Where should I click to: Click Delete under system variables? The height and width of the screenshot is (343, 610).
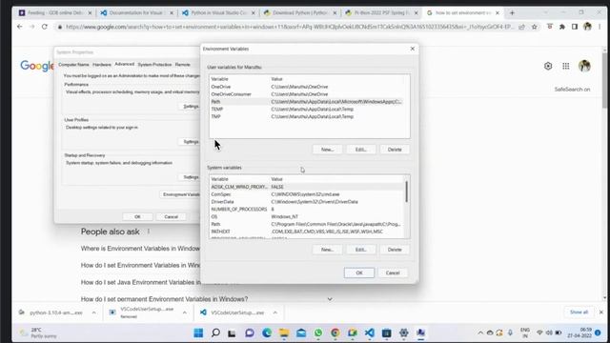pos(395,250)
